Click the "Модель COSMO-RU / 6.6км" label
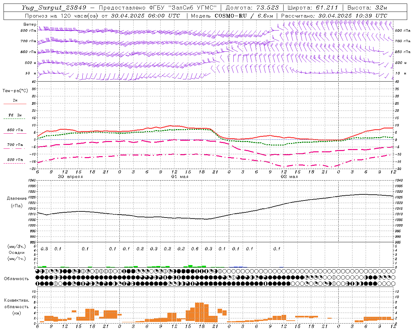The width and height of the screenshot is (412, 329). tap(232, 16)
